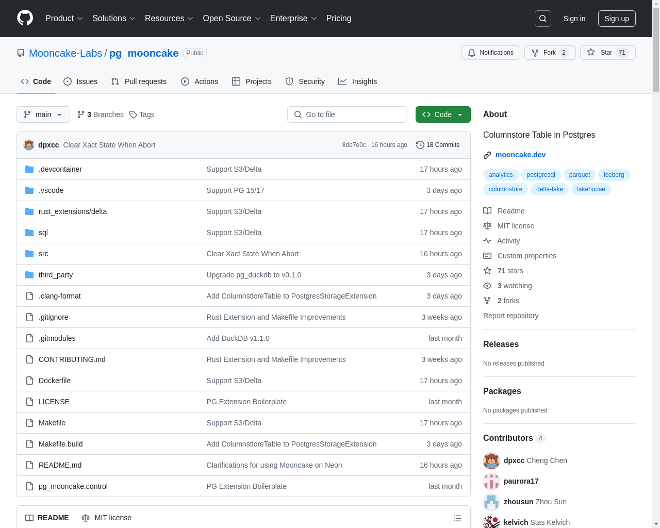Click the book icon next to Readme
This screenshot has height=528, width=660.
coord(487,211)
